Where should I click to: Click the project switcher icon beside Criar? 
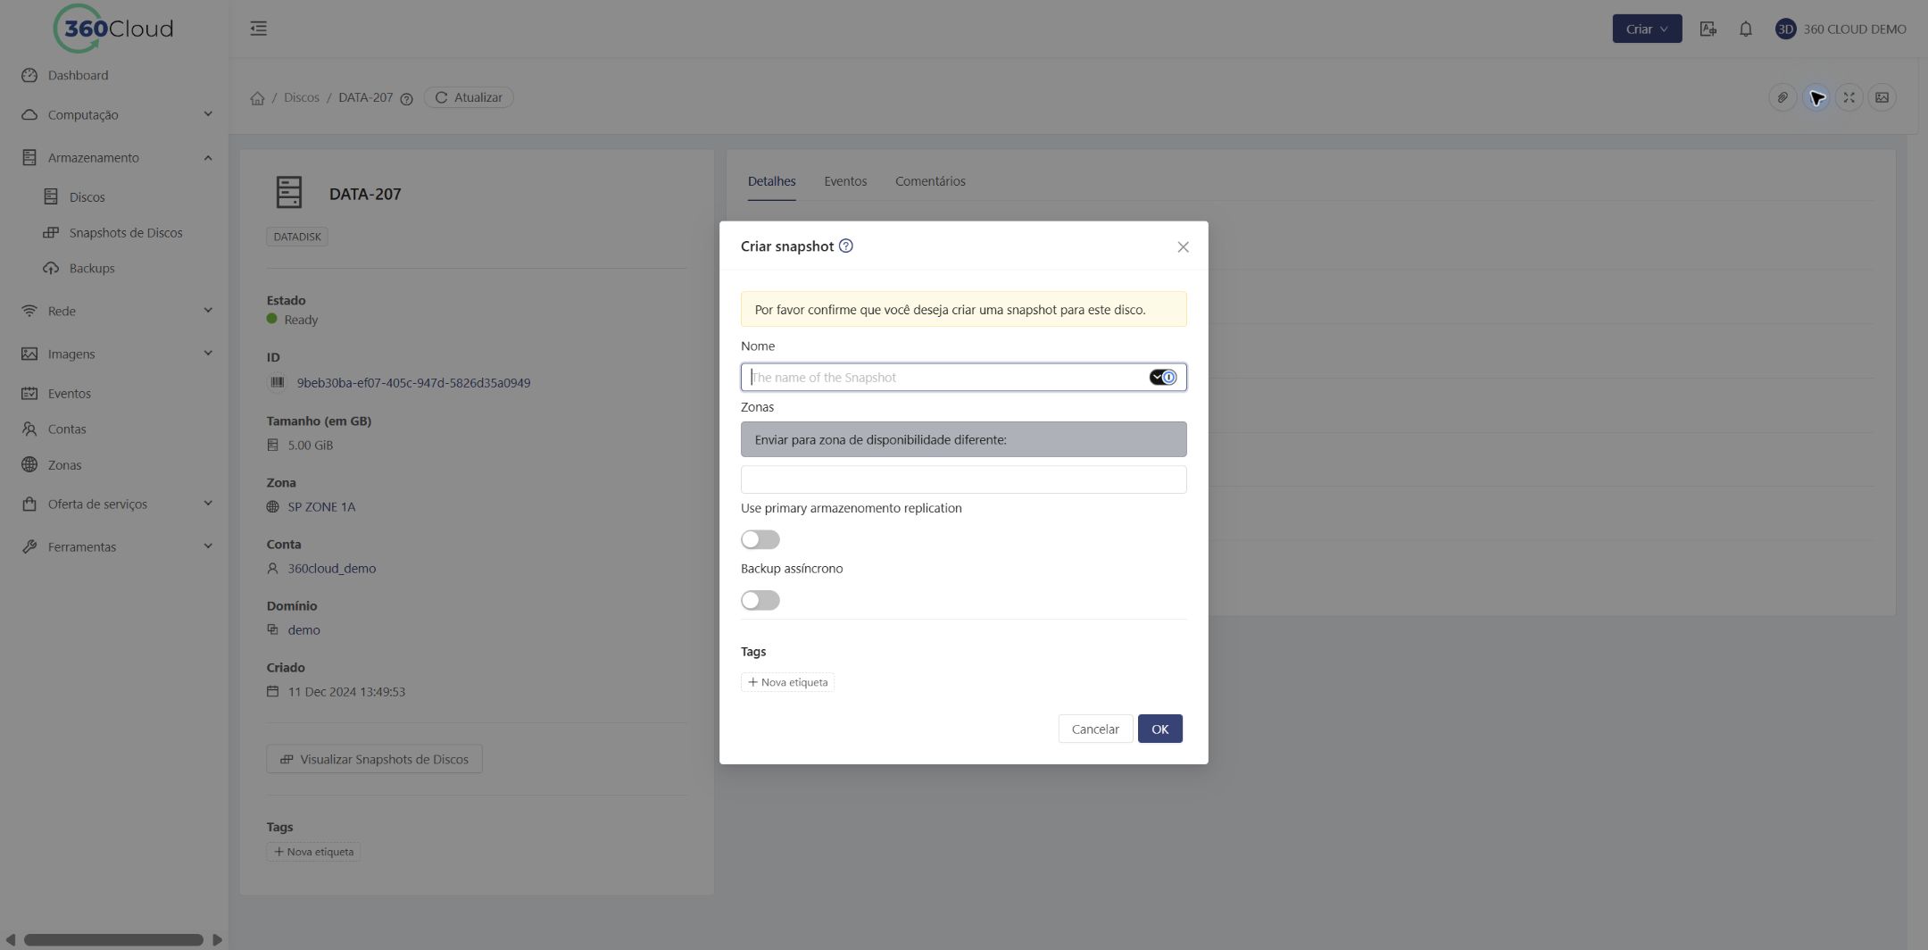pos(1708,29)
